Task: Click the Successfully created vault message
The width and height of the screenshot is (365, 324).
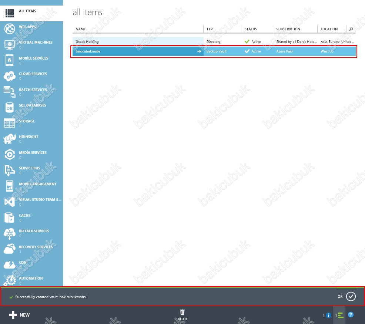Action: pos(51,297)
